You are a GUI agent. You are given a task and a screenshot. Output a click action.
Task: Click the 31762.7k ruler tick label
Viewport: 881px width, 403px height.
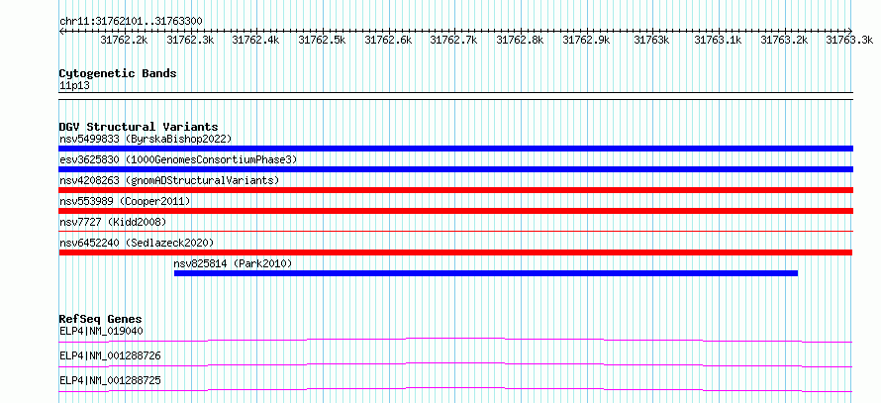point(454,40)
